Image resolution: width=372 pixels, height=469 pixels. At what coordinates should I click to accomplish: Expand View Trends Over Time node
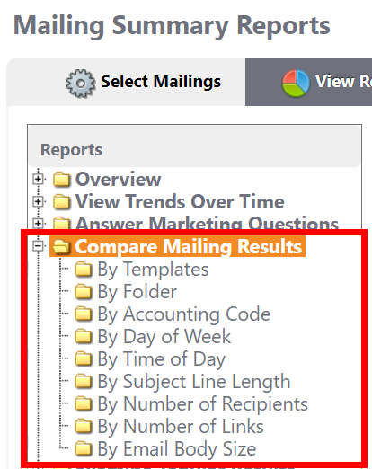(x=38, y=201)
